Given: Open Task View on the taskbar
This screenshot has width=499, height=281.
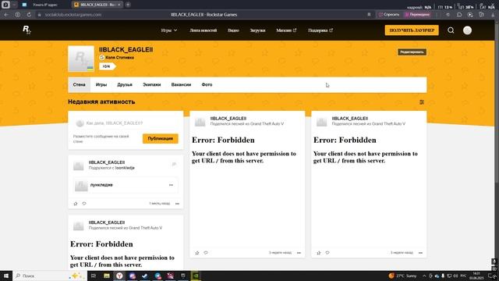Looking at the screenshot, I should tap(94, 276).
